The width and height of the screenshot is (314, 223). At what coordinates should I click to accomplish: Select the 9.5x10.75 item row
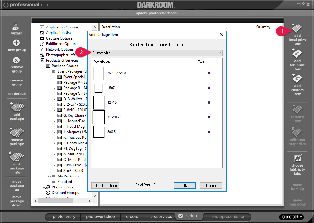[x=157, y=117]
